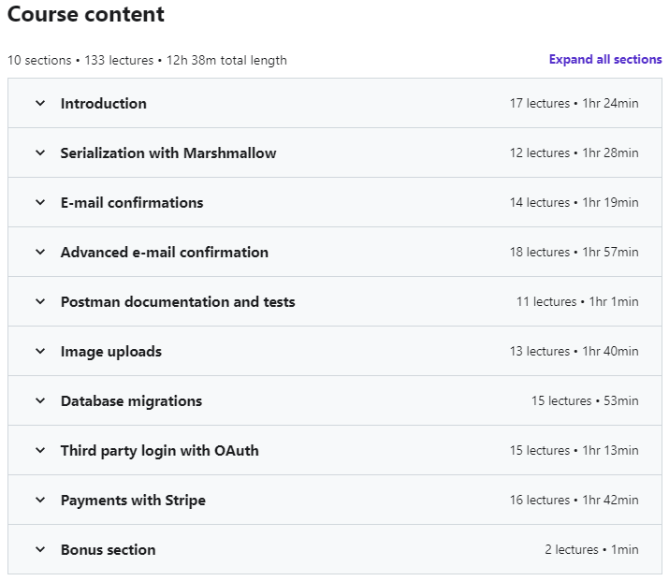
Task: Open the Postman documentation and tests title
Action: pos(178,302)
